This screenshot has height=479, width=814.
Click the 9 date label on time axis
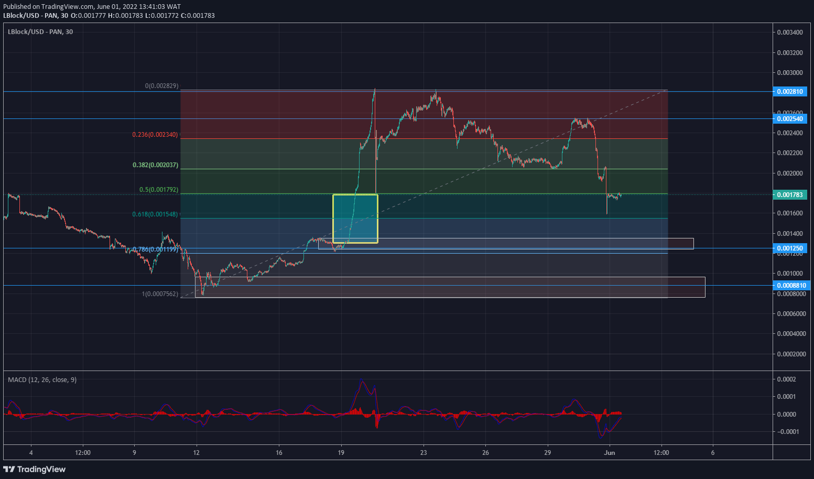[x=134, y=453]
